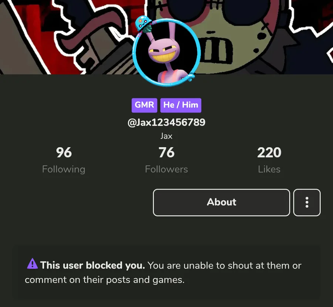Click the Likes label
Screen dimensions: 333x307
[x=269, y=170]
